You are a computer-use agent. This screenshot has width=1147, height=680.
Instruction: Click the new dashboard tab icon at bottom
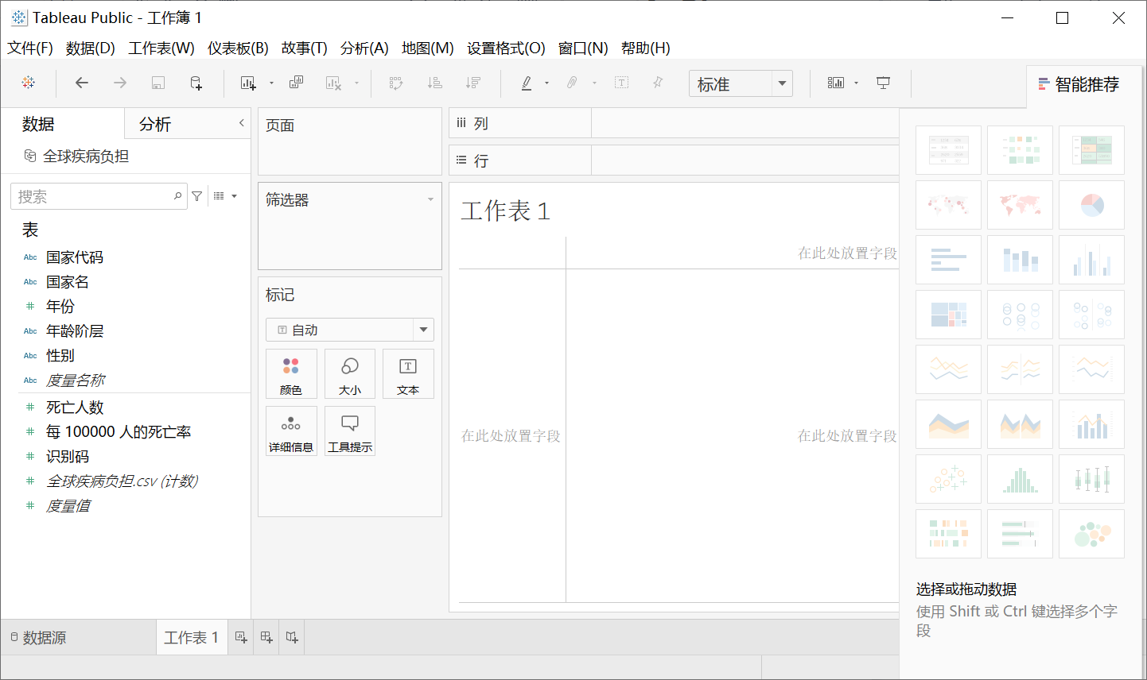pos(266,637)
